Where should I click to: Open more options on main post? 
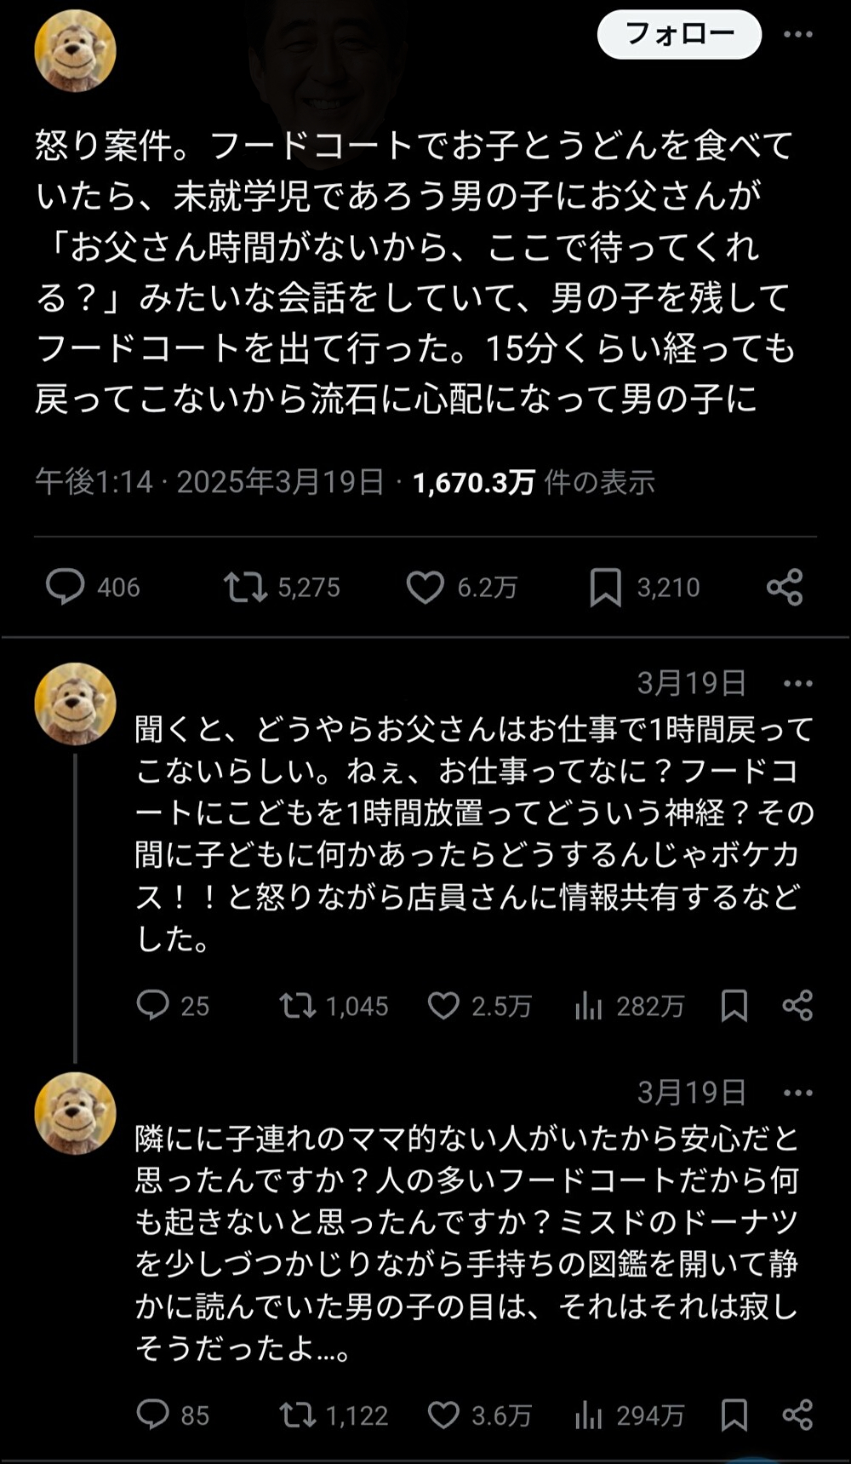coord(797,35)
